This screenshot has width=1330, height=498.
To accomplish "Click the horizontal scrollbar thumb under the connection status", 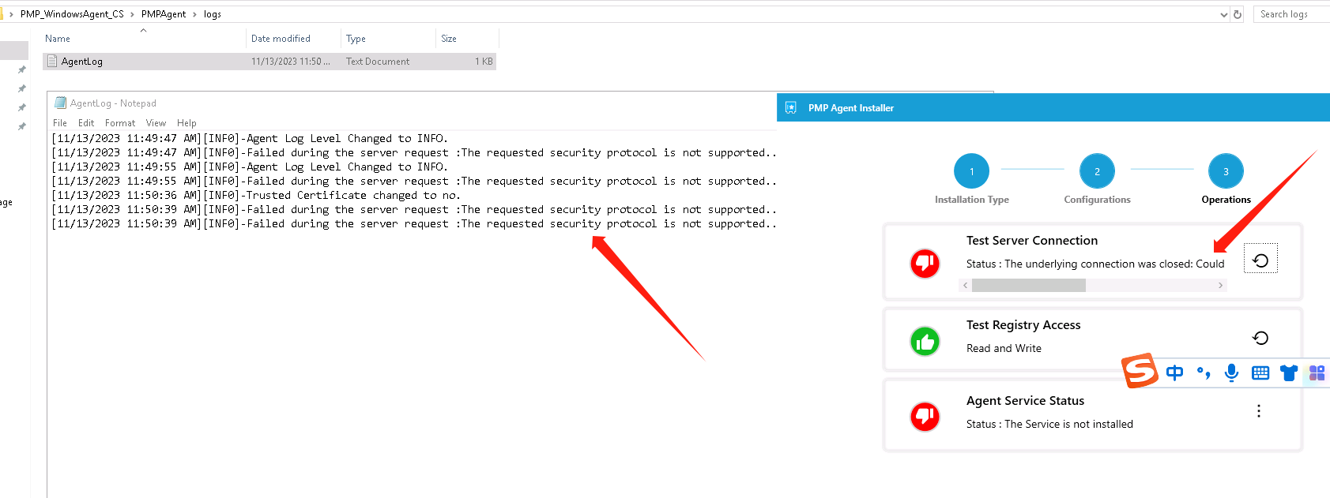I will (1029, 286).
